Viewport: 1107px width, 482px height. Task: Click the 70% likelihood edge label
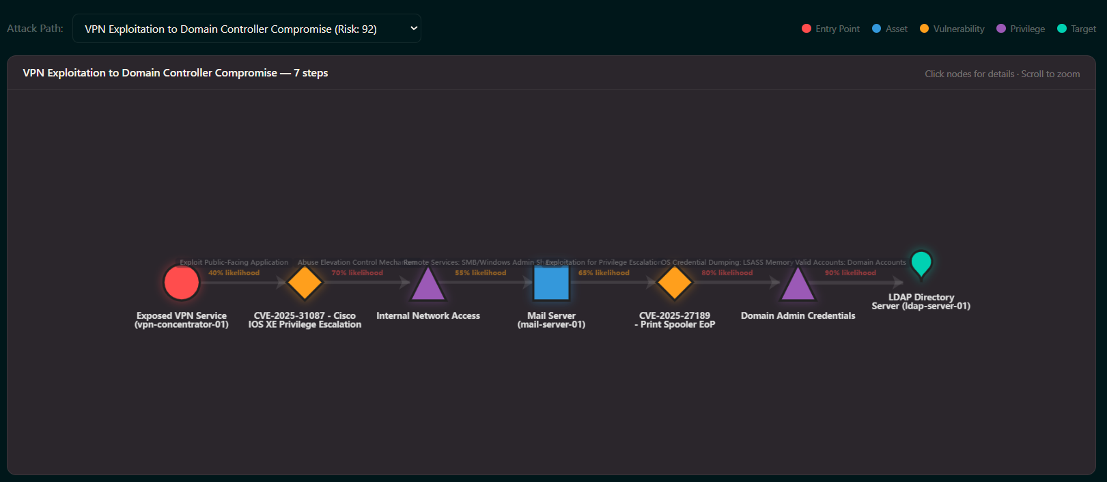click(357, 273)
